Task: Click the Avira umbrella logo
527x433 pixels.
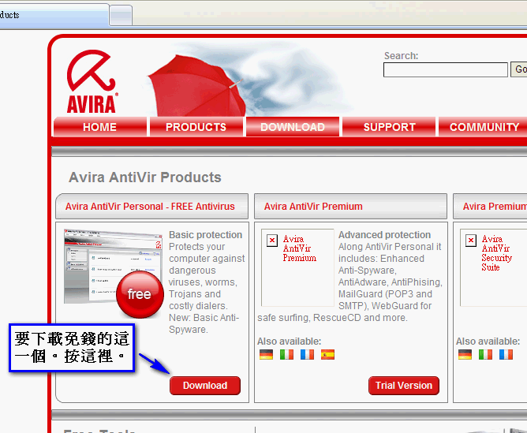Action: [x=92, y=81]
